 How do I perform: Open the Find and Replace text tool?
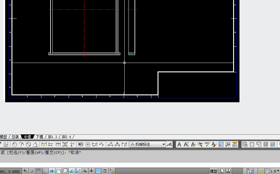point(200,145)
